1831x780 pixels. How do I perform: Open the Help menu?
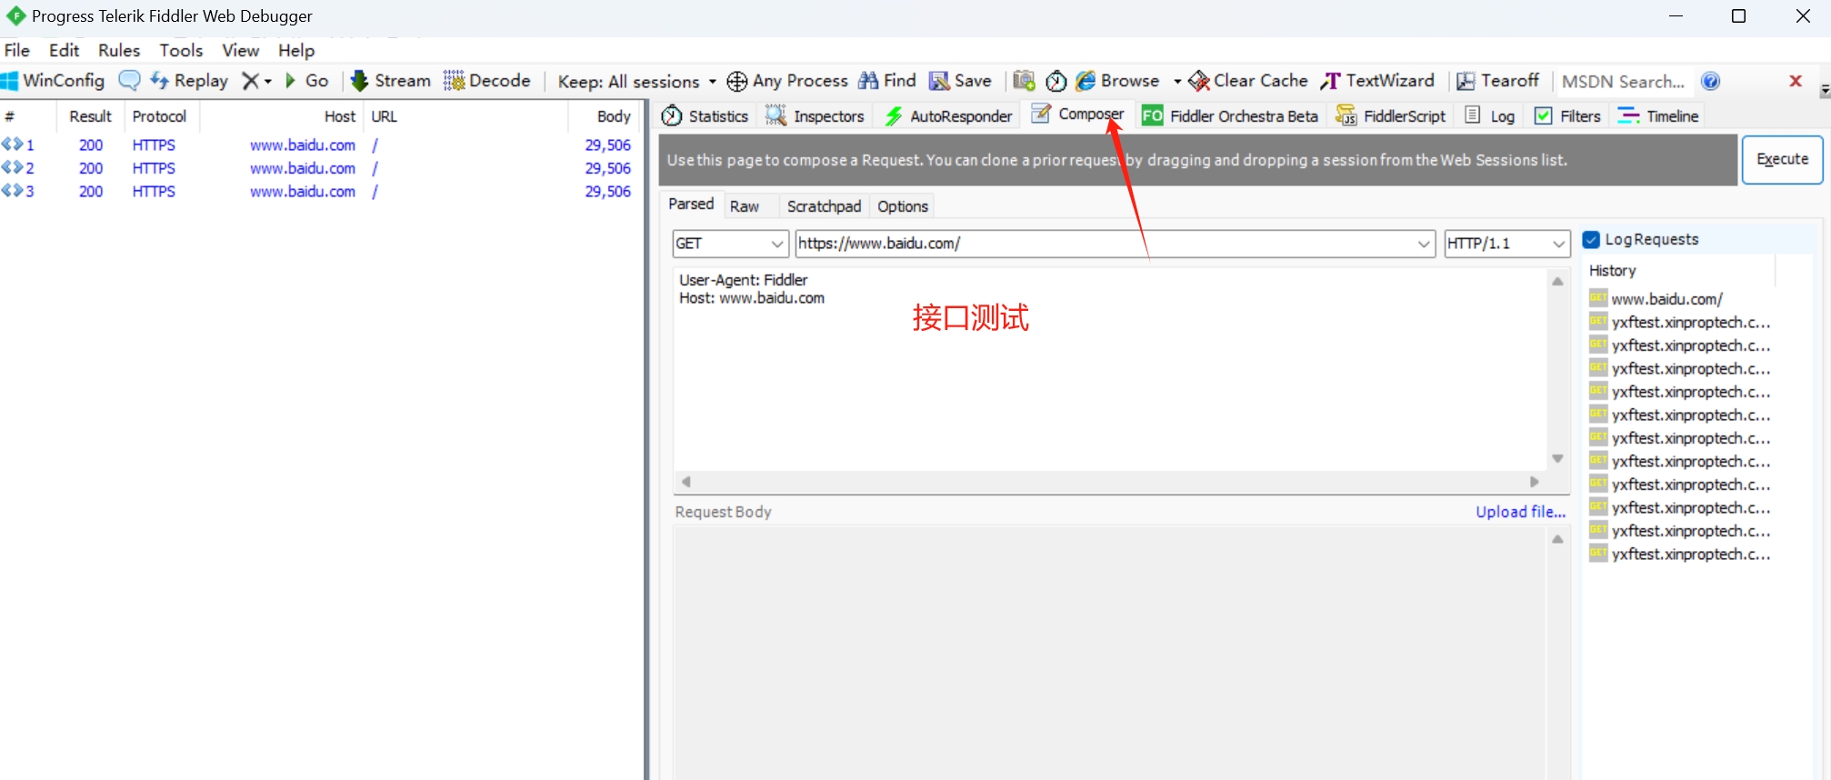[296, 50]
